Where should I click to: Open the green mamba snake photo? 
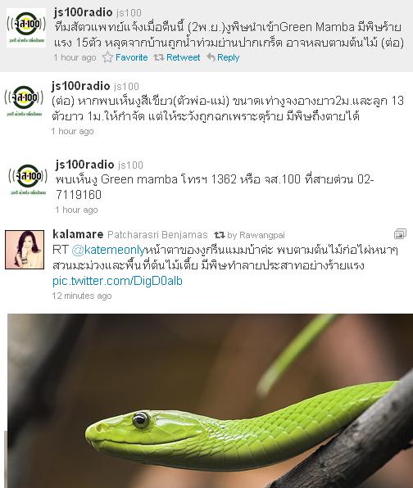coord(211,401)
